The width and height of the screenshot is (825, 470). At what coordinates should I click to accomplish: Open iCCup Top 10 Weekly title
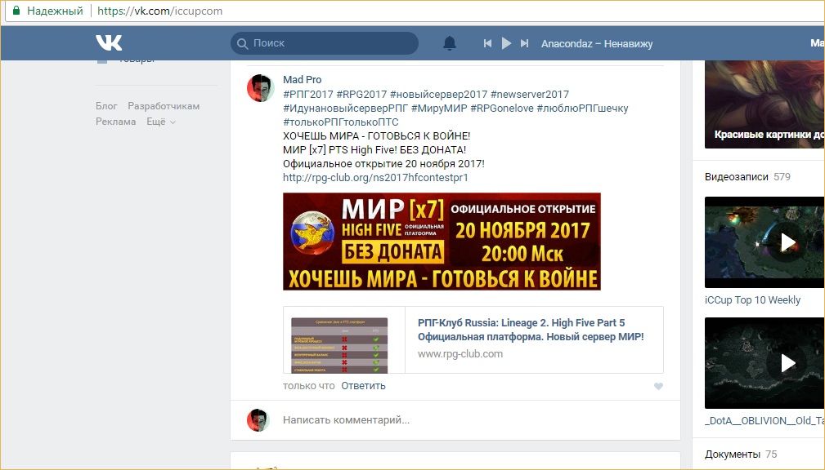[752, 299]
